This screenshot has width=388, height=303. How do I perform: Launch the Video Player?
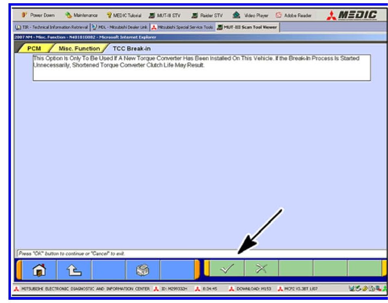(x=251, y=16)
